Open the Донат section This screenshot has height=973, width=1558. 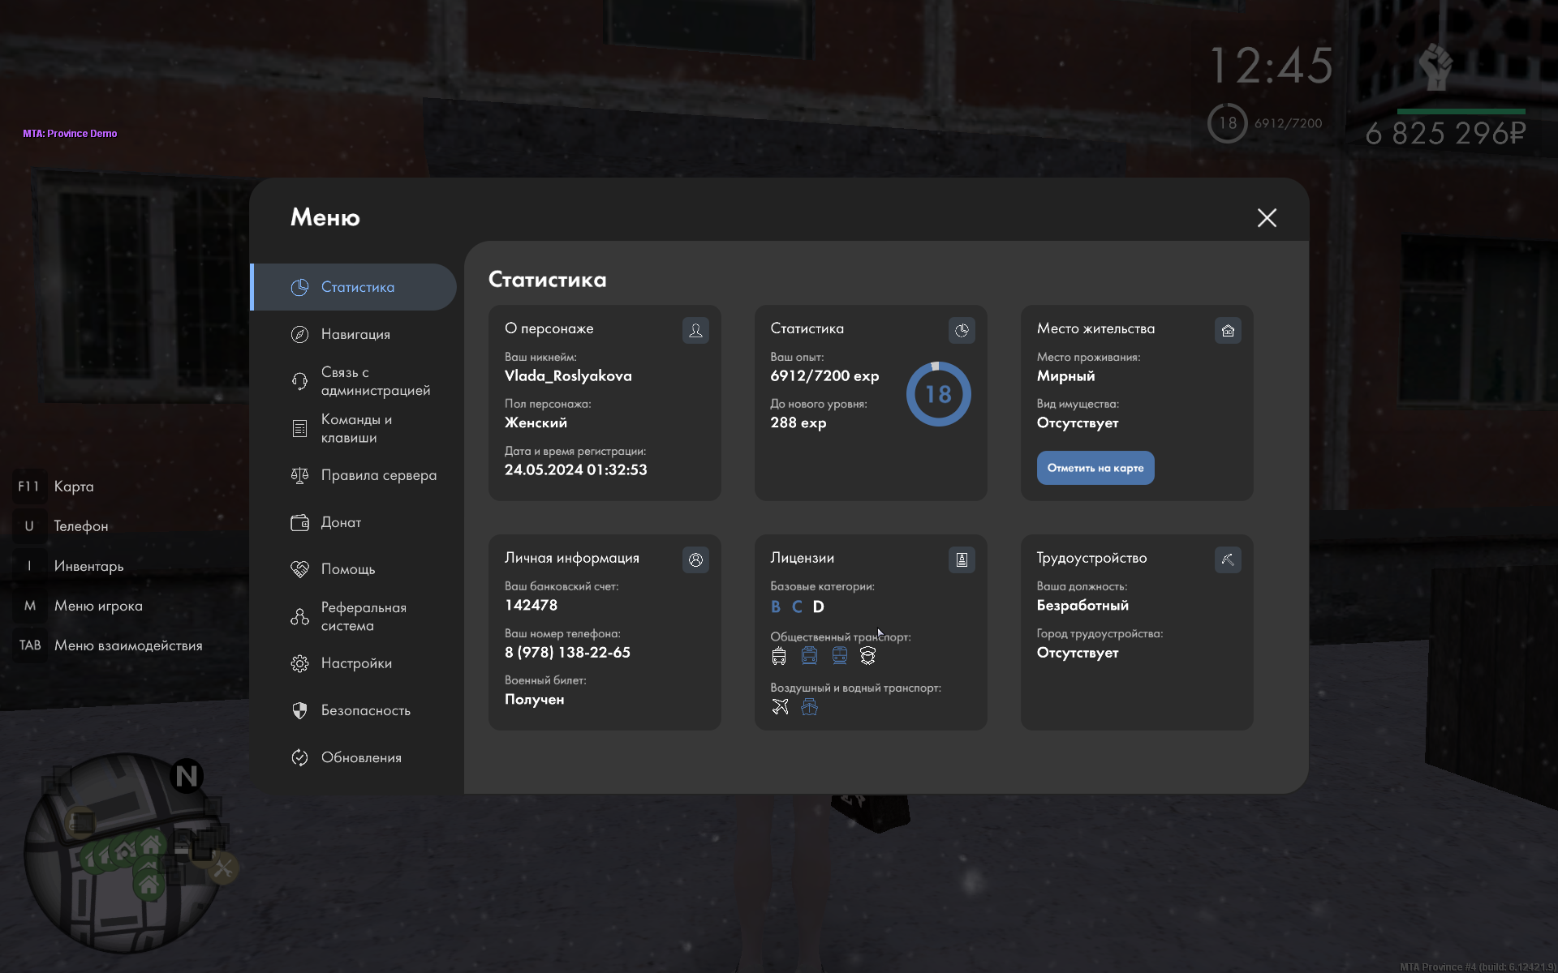coord(340,522)
